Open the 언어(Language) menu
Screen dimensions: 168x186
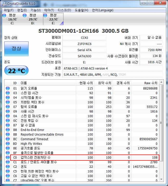point(103,10)
